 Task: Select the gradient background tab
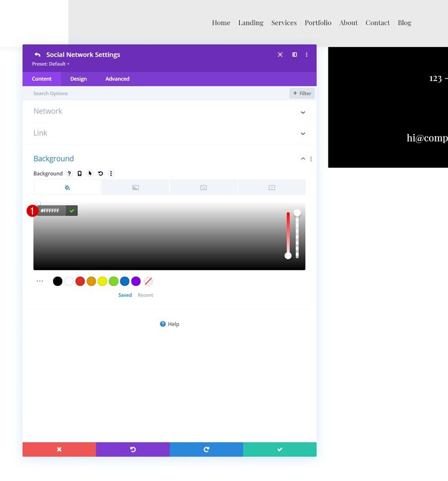[x=135, y=187]
